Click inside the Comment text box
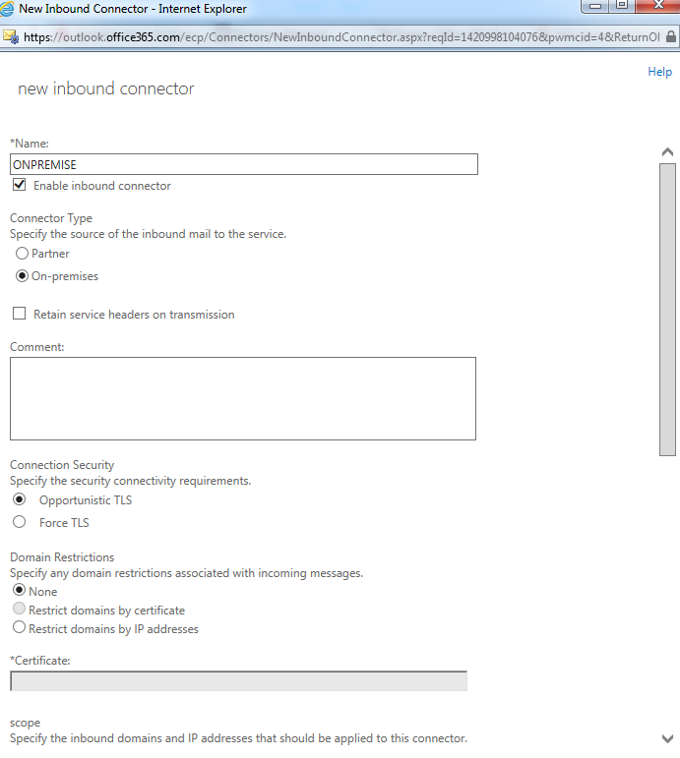Viewport: 680px width, 758px height. click(x=243, y=398)
